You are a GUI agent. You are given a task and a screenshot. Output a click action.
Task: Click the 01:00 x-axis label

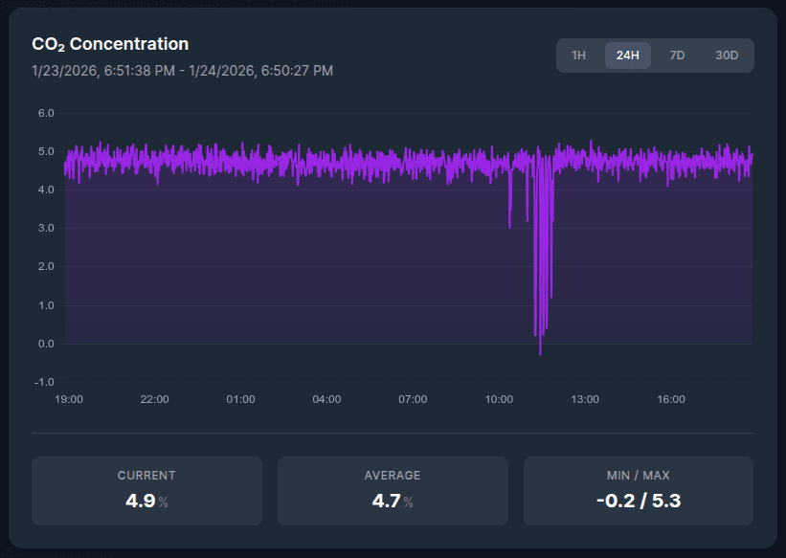[x=240, y=399]
